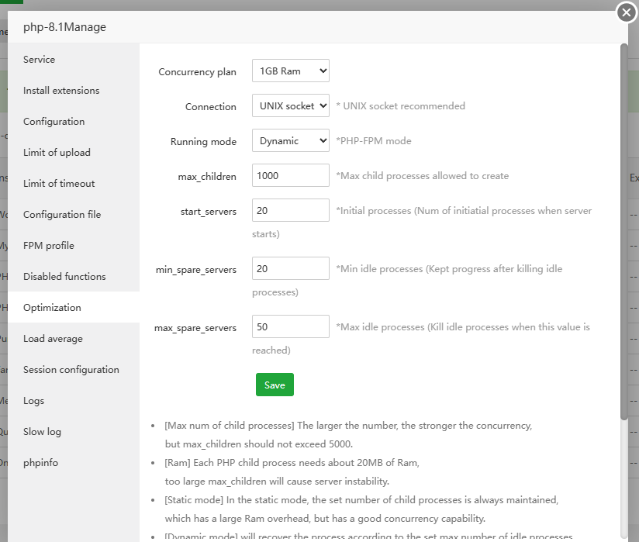639x542 pixels.
Task: Edit the max_spare_servers value field
Action: click(291, 327)
